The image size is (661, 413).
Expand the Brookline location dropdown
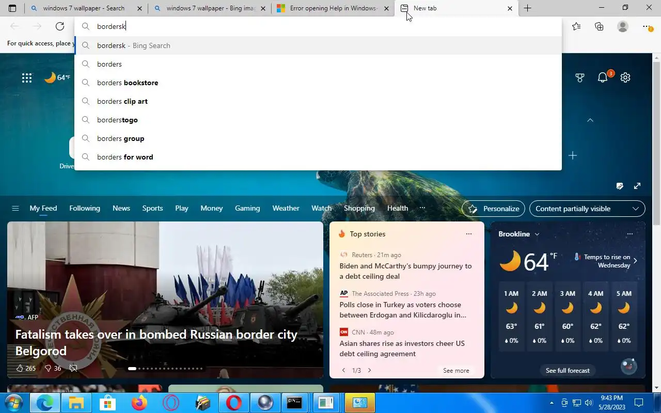537,234
